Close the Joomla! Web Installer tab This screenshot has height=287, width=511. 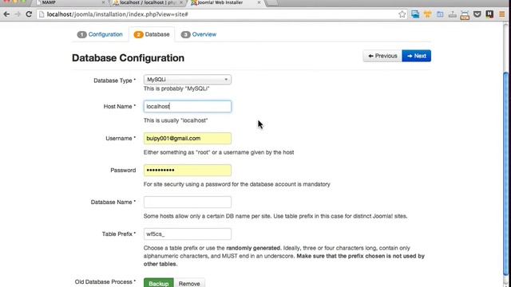[x=259, y=2]
